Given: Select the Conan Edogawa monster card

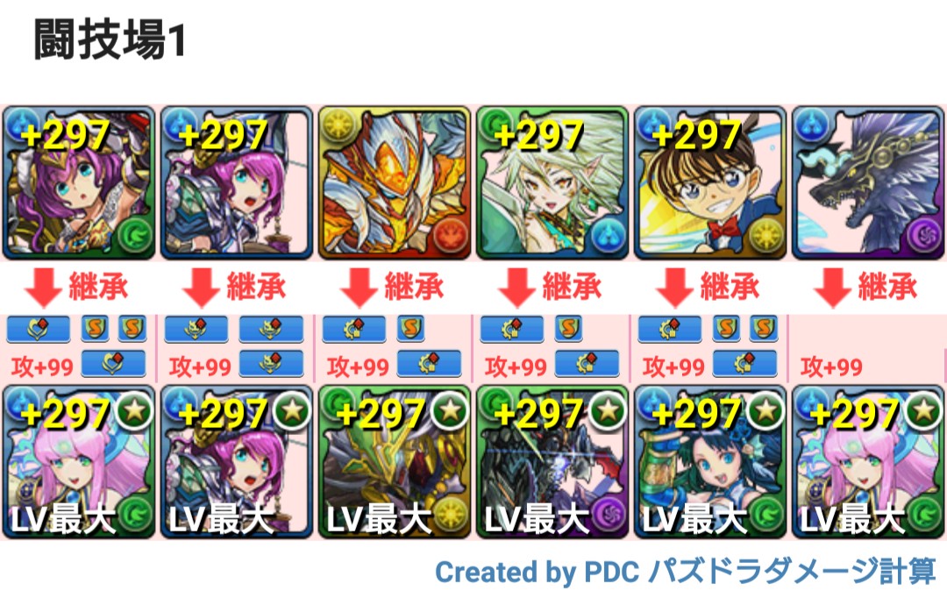Looking at the screenshot, I should pyautogui.click(x=709, y=183).
